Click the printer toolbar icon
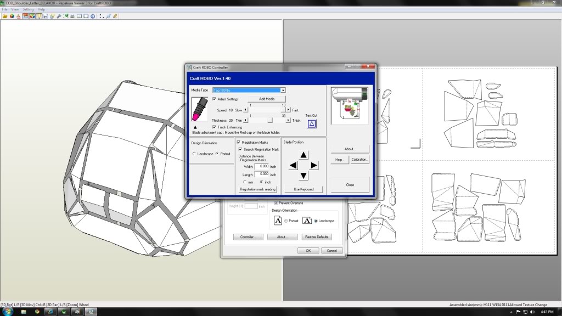The image size is (562, 316). coord(72,16)
